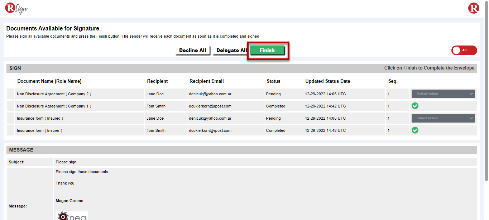Click the RSign logo in header

[x=16, y=9]
